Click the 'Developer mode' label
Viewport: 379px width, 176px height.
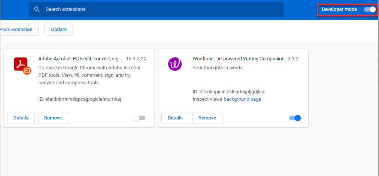click(x=339, y=9)
